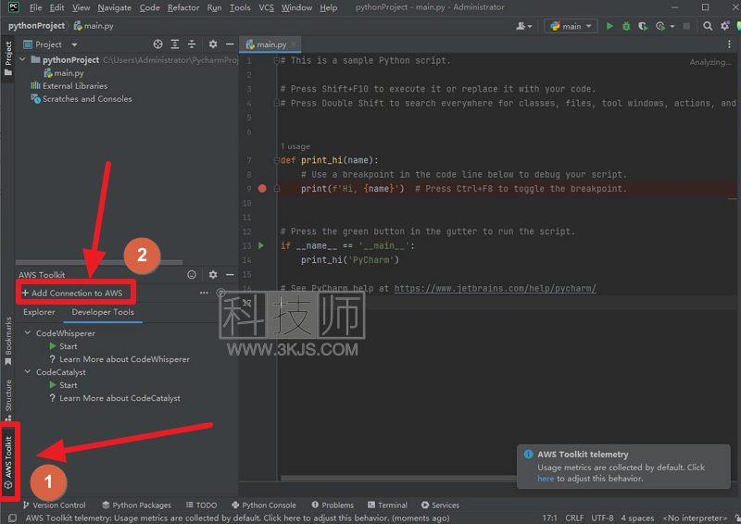The image size is (741, 524).
Task: Open editor tabs options three-dot menu
Action: (729, 44)
